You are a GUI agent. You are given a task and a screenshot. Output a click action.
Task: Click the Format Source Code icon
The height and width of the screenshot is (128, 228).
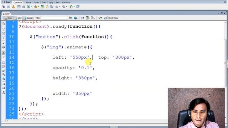(4, 92)
